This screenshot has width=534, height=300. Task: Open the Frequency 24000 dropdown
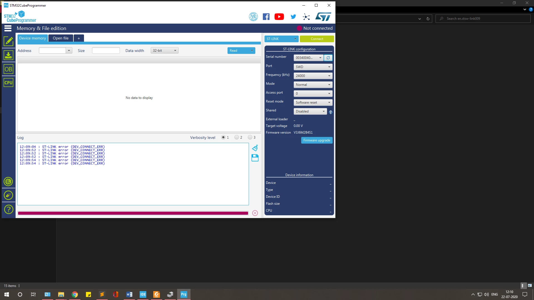tap(313, 76)
